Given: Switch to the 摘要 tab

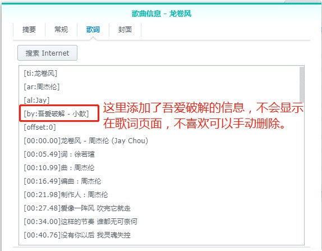Looking at the screenshot, I should click(29, 30).
